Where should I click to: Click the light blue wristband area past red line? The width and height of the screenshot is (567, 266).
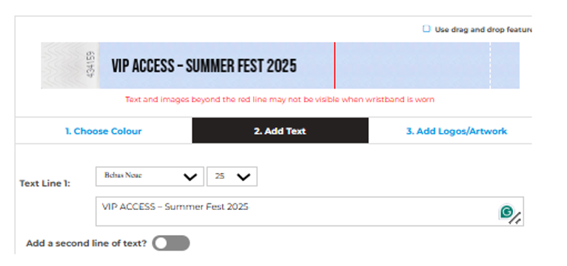click(412, 65)
